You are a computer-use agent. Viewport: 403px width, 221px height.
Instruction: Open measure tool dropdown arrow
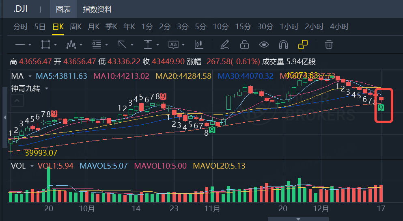click(x=157, y=45)
